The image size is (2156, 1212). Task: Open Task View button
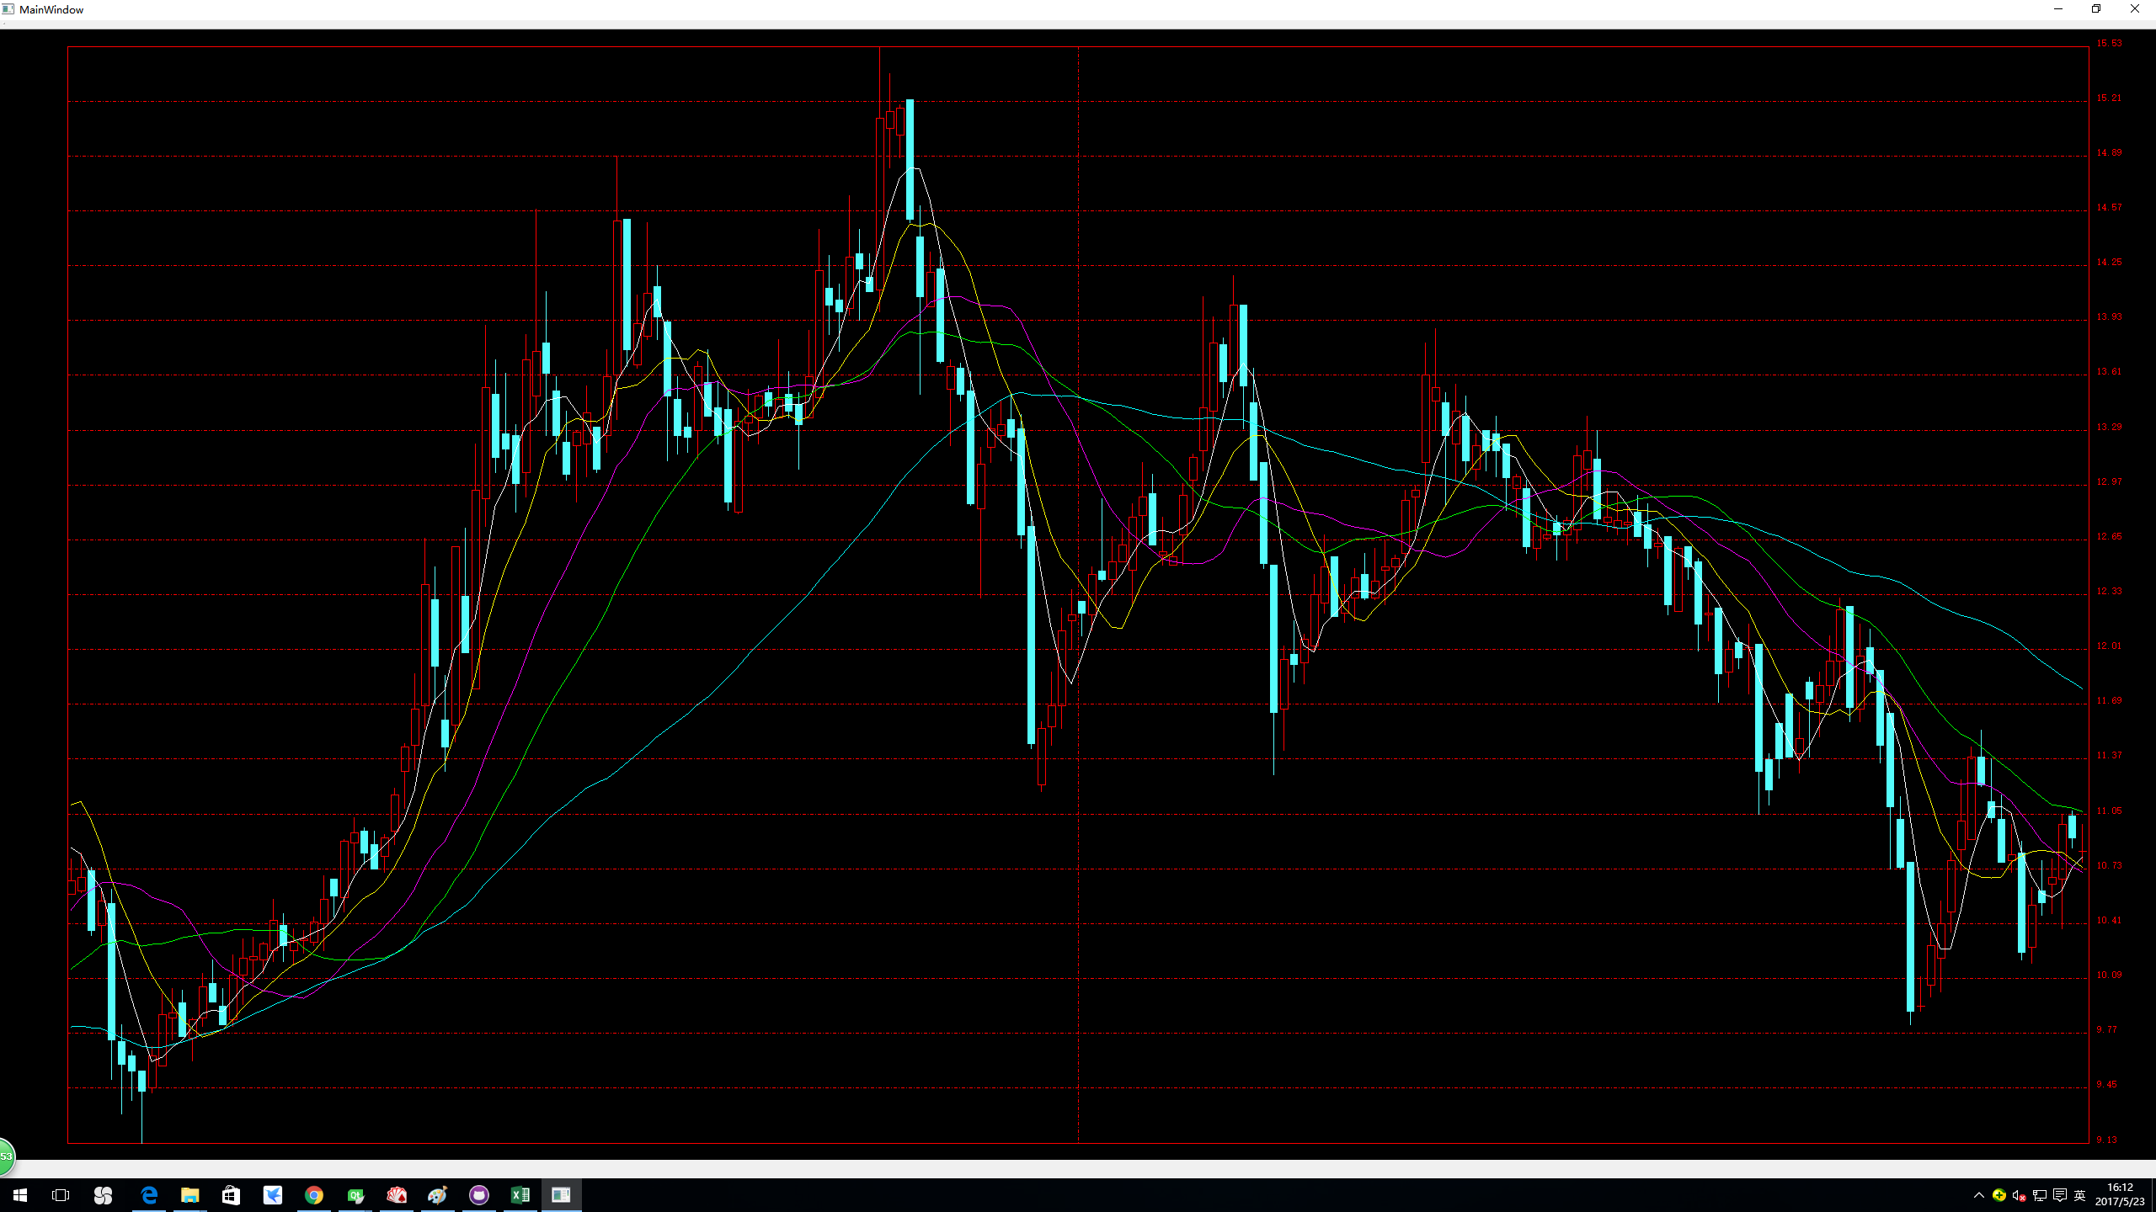pos(61,1195)
